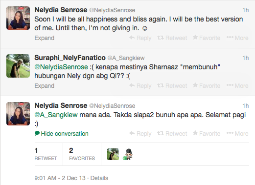Hide conversation on the bottom tweet
Image resolution: width=255 pixels, height=185 pixels.
pyautogui.click(x=62, y=134)
